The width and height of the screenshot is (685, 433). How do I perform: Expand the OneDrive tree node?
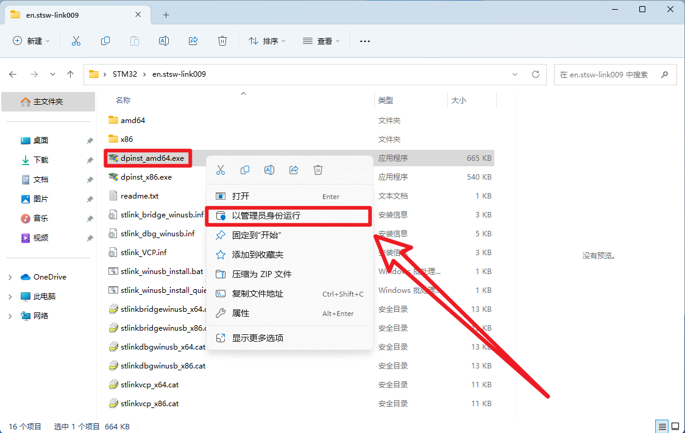pos(10,276)
